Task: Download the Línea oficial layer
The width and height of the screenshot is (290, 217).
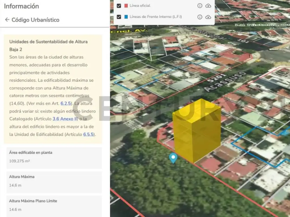Action: [208, 6]
